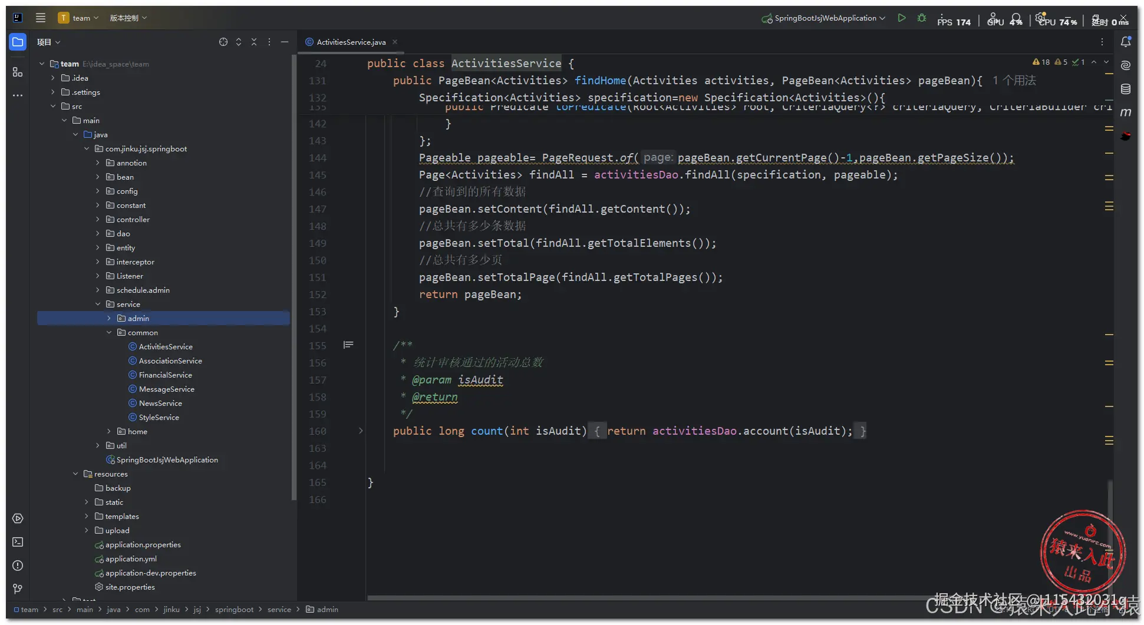
Task: Select the ActivitiesService.java editor tab
Action: tap(351, 42)
